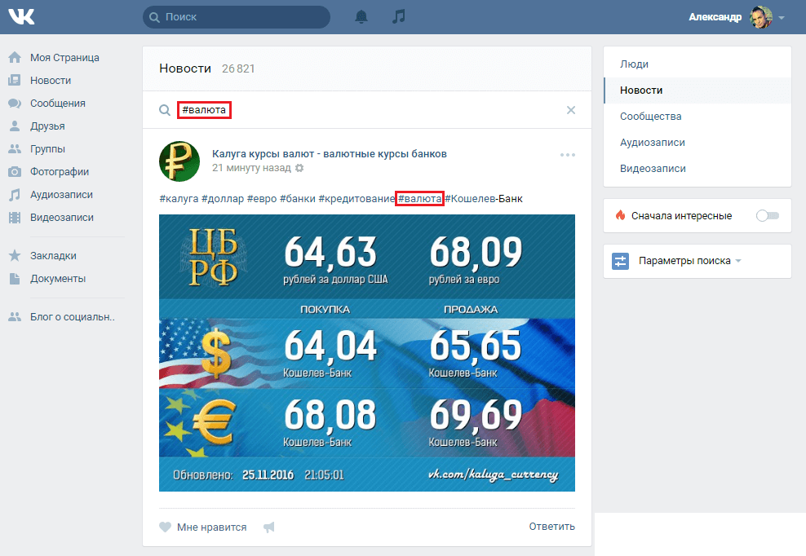Share post via megaphone icon

[x=269, y=527]
